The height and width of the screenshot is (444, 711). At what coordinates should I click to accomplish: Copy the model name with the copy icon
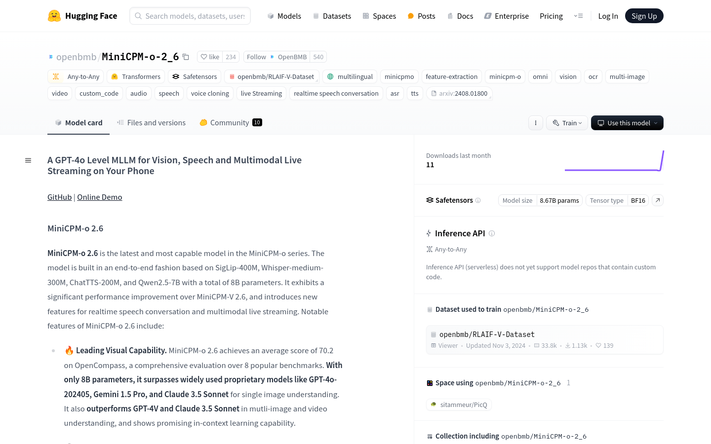pyautogui.click(x=186, y=57)
